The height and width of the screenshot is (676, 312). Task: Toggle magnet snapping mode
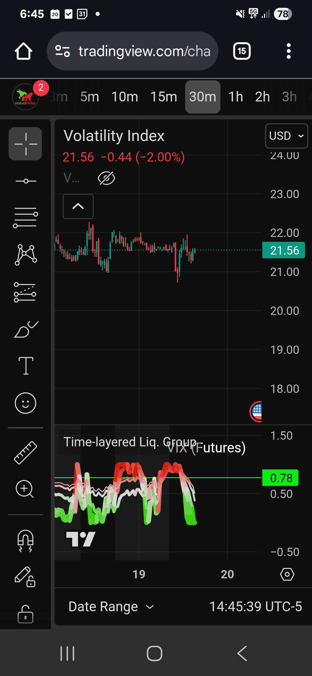coord(25,540)
